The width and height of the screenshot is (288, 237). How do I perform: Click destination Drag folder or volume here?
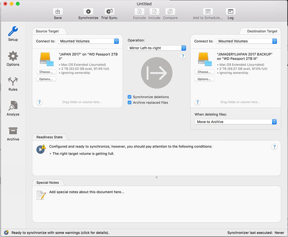240,102
